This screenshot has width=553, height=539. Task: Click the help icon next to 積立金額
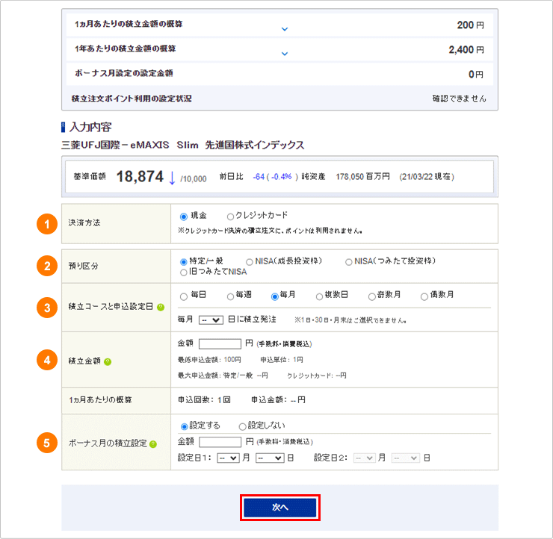coord(108,362)
